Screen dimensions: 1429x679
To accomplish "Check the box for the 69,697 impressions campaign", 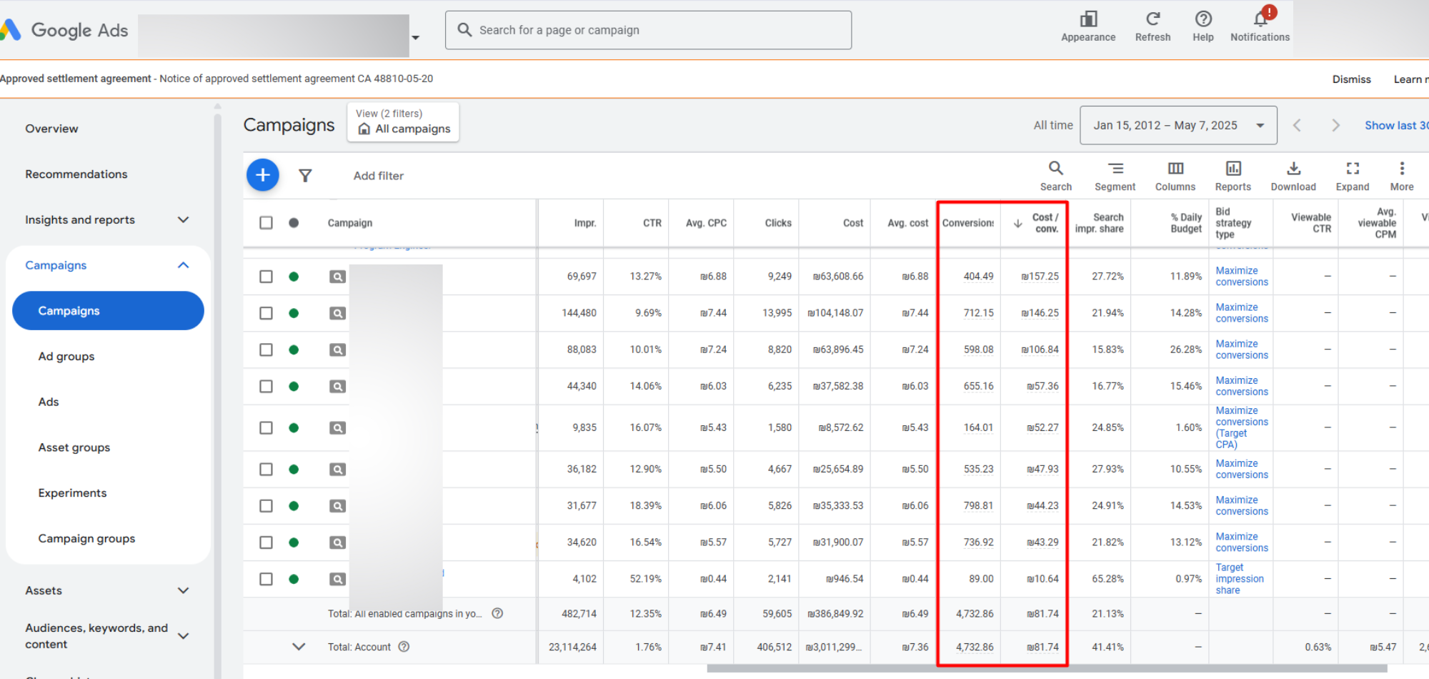I will [x=266, y=277].
